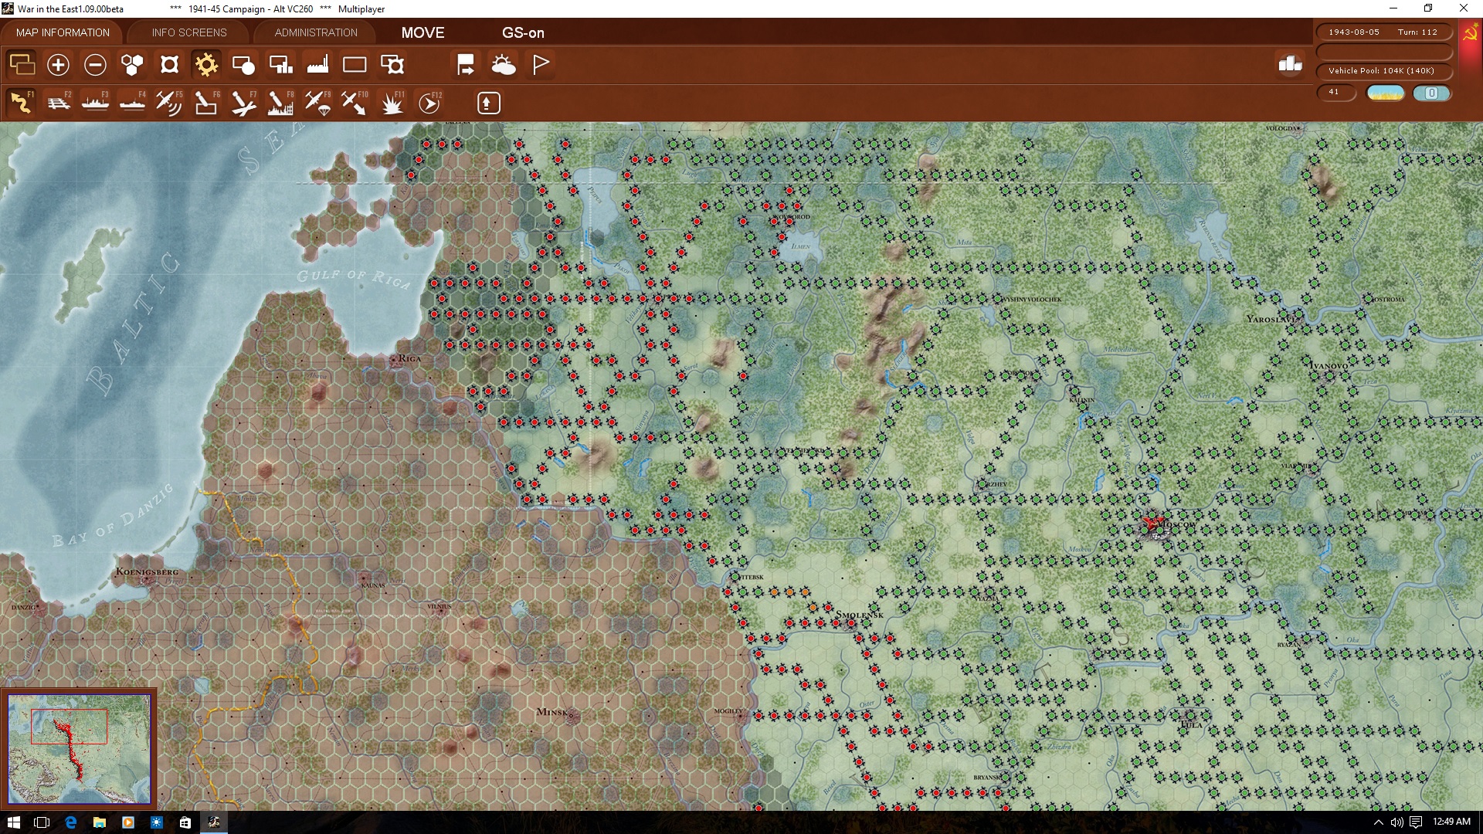
Task: Select the F10 air transfer mode icon
Action: tap(355, 103)
